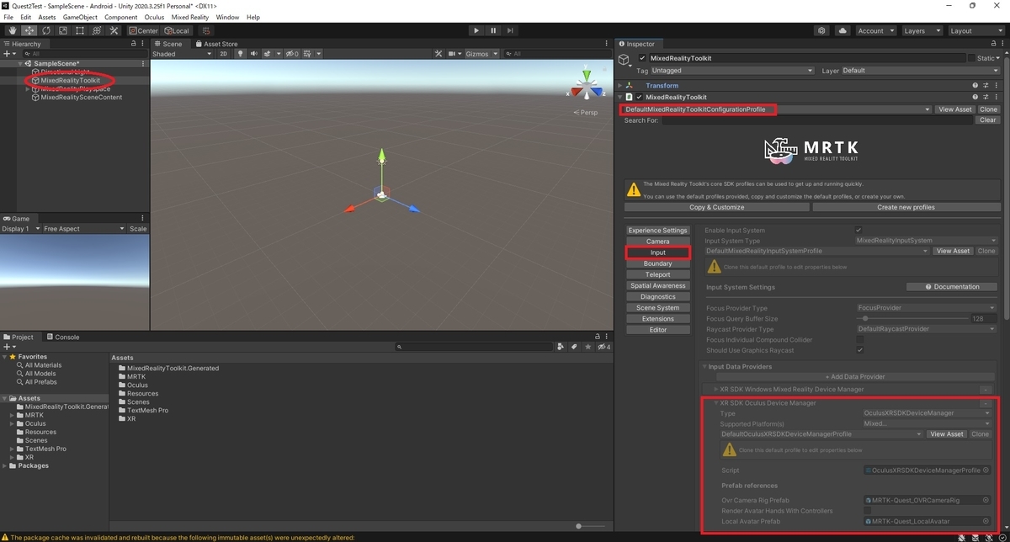This screenshot has width=1010, height=542.
Task: Toggle Should Use Graphics Raycast checkbox
Action: [859, 350]
